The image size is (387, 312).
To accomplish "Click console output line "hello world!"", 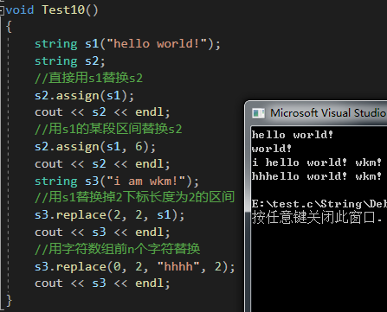I will (293, 135).
